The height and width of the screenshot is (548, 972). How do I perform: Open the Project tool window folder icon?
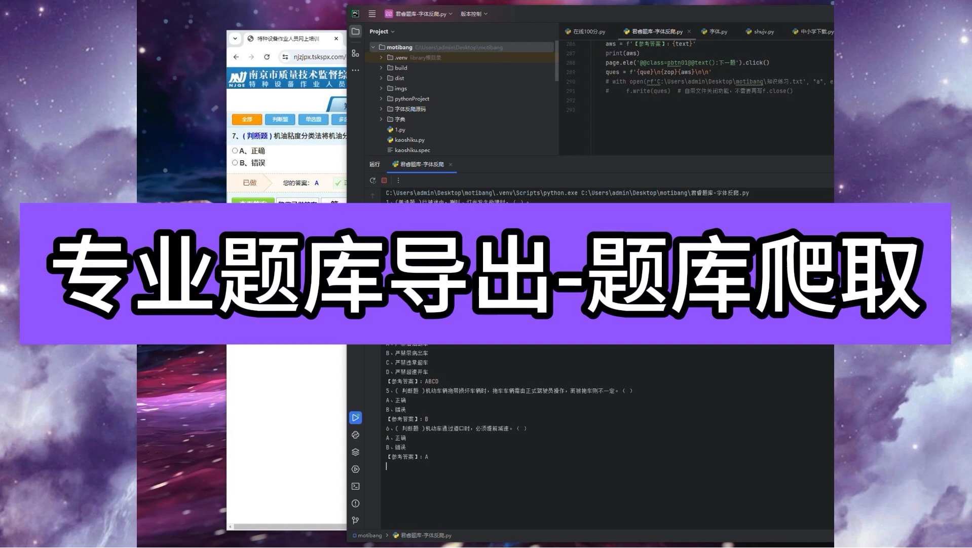(x=356, y=31)
